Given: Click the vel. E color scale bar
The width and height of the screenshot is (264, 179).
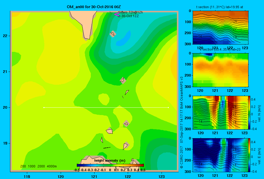Looking at the screenshot, I should 249,155.
